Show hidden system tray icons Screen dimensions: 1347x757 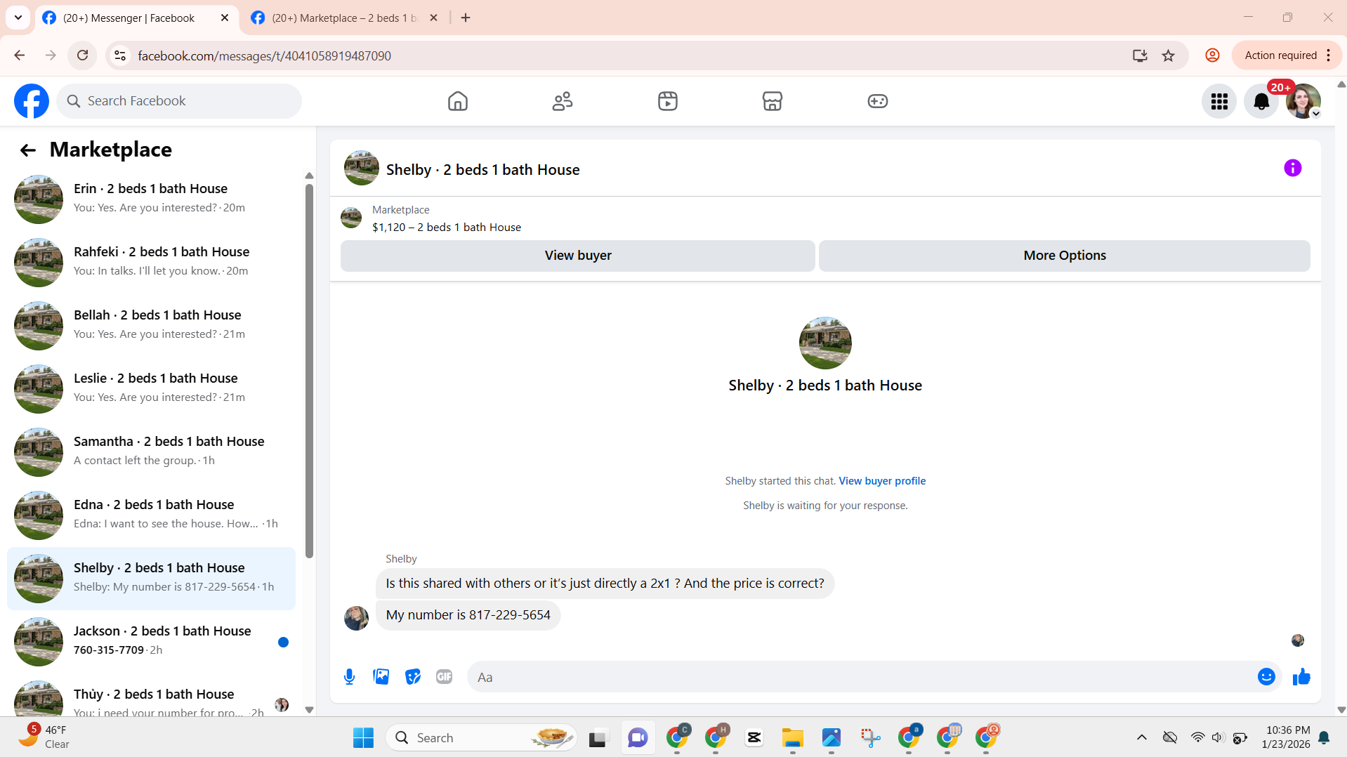point(1141,737)
